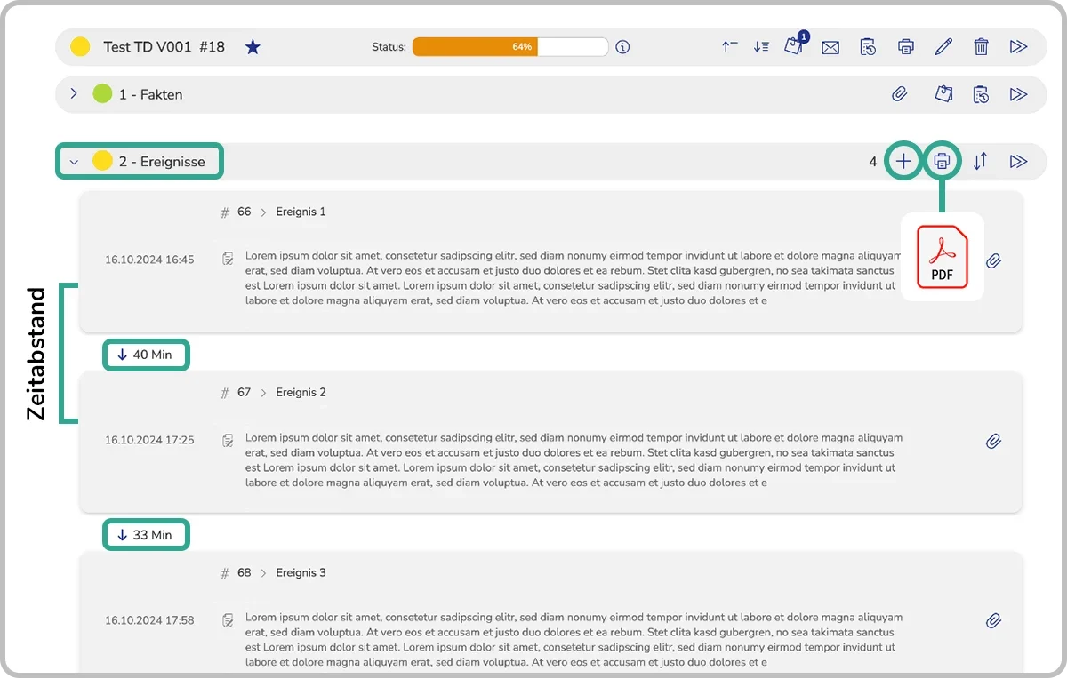Click the expand-all down arrow list icon
Viewport: 1067px width, 679px height.
[x=761, y=47]
